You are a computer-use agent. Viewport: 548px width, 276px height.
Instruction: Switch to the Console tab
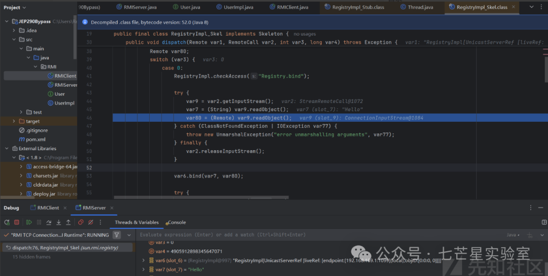point(176,222)
